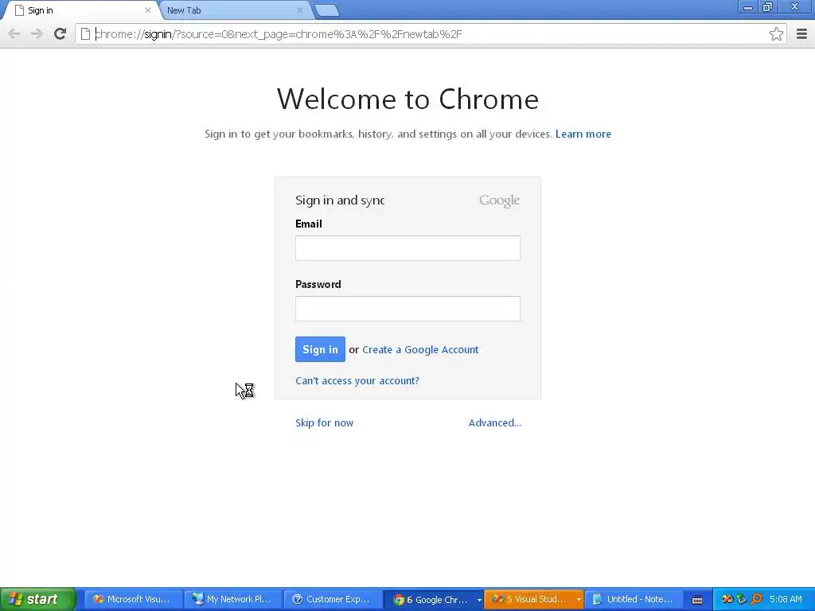
Task: Click into the Password field
Action: (x=407, y=309)
